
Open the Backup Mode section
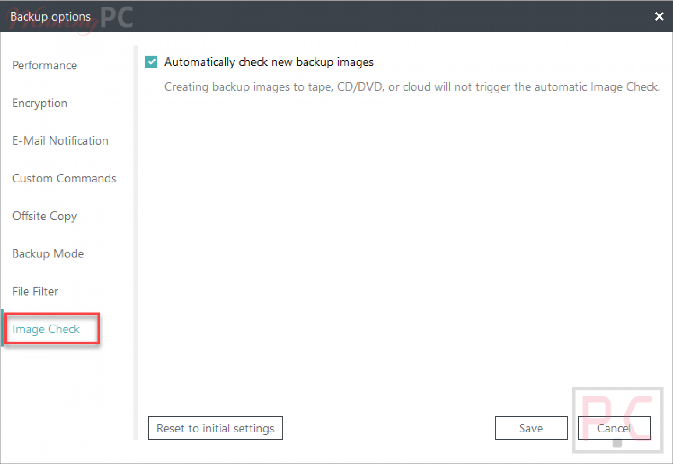pos(48,254)
